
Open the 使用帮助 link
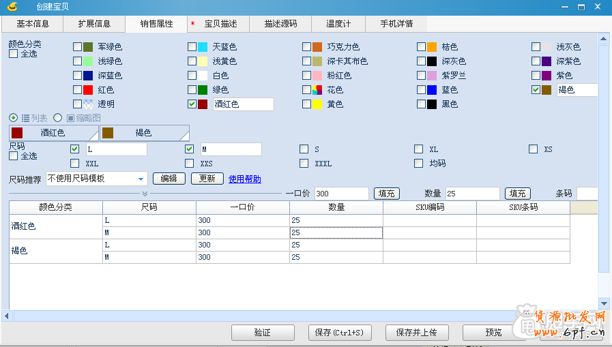pyautogui.click(x=244, y=179)
